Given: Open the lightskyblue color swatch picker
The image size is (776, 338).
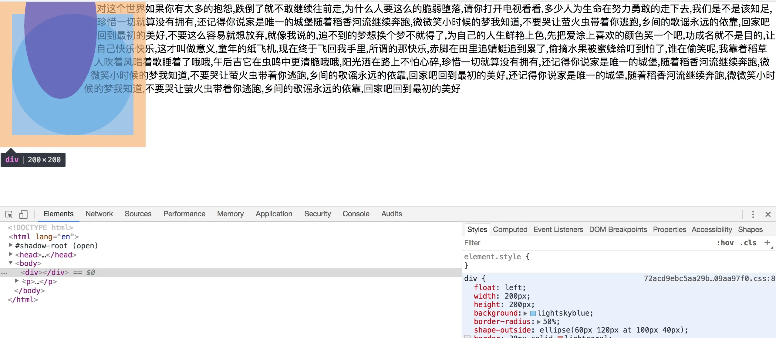Looking at the screenshot, I should tap(533, 313).
